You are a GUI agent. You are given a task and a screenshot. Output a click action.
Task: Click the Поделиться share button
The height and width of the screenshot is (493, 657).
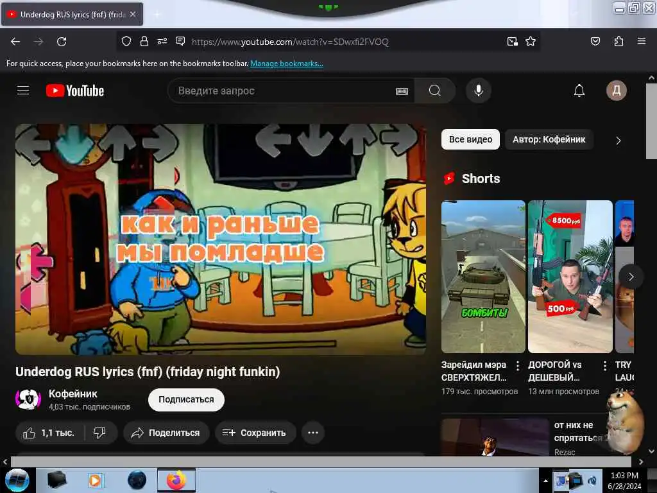point(166,433)
